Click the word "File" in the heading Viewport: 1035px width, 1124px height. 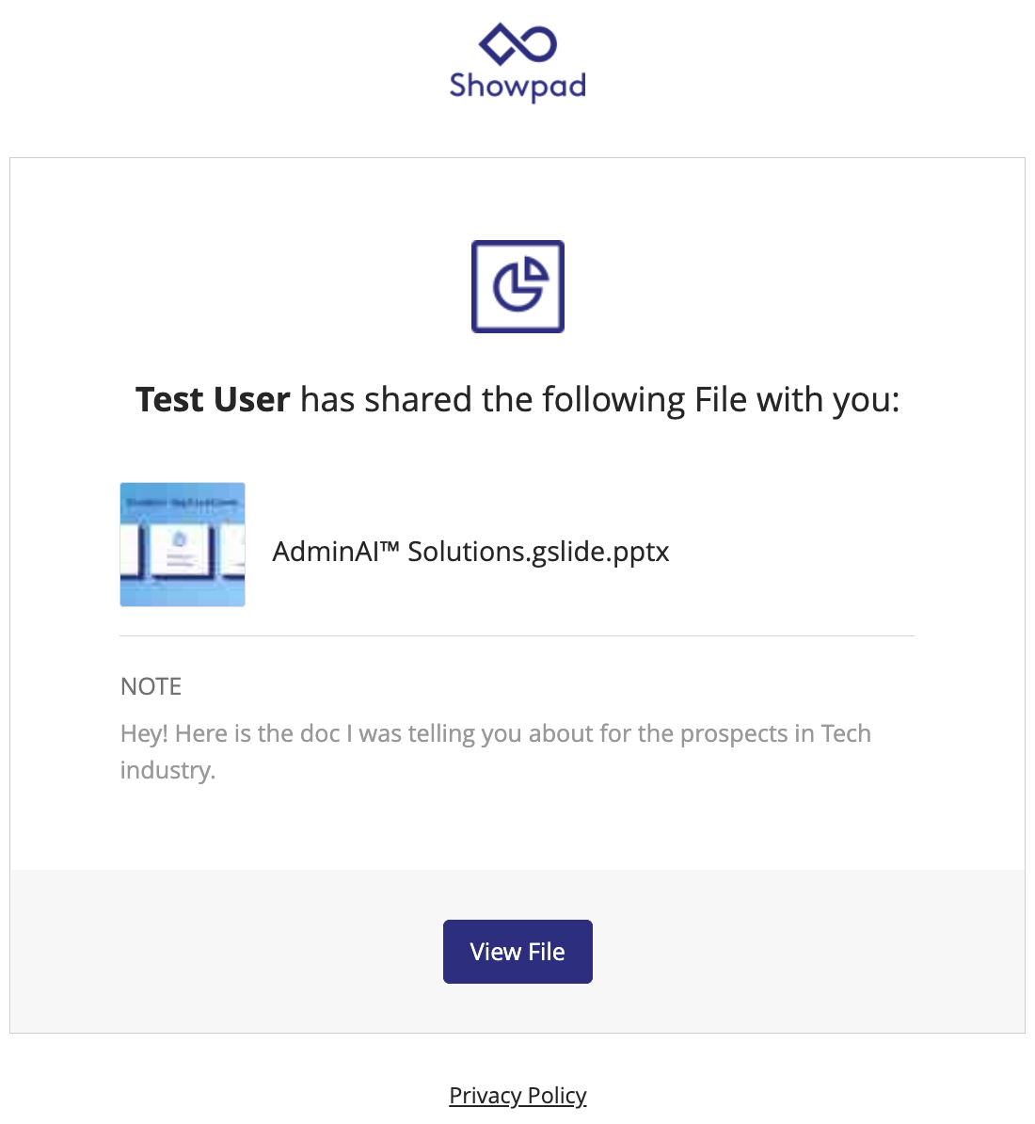pyautogui.click(x=721, y=399)
